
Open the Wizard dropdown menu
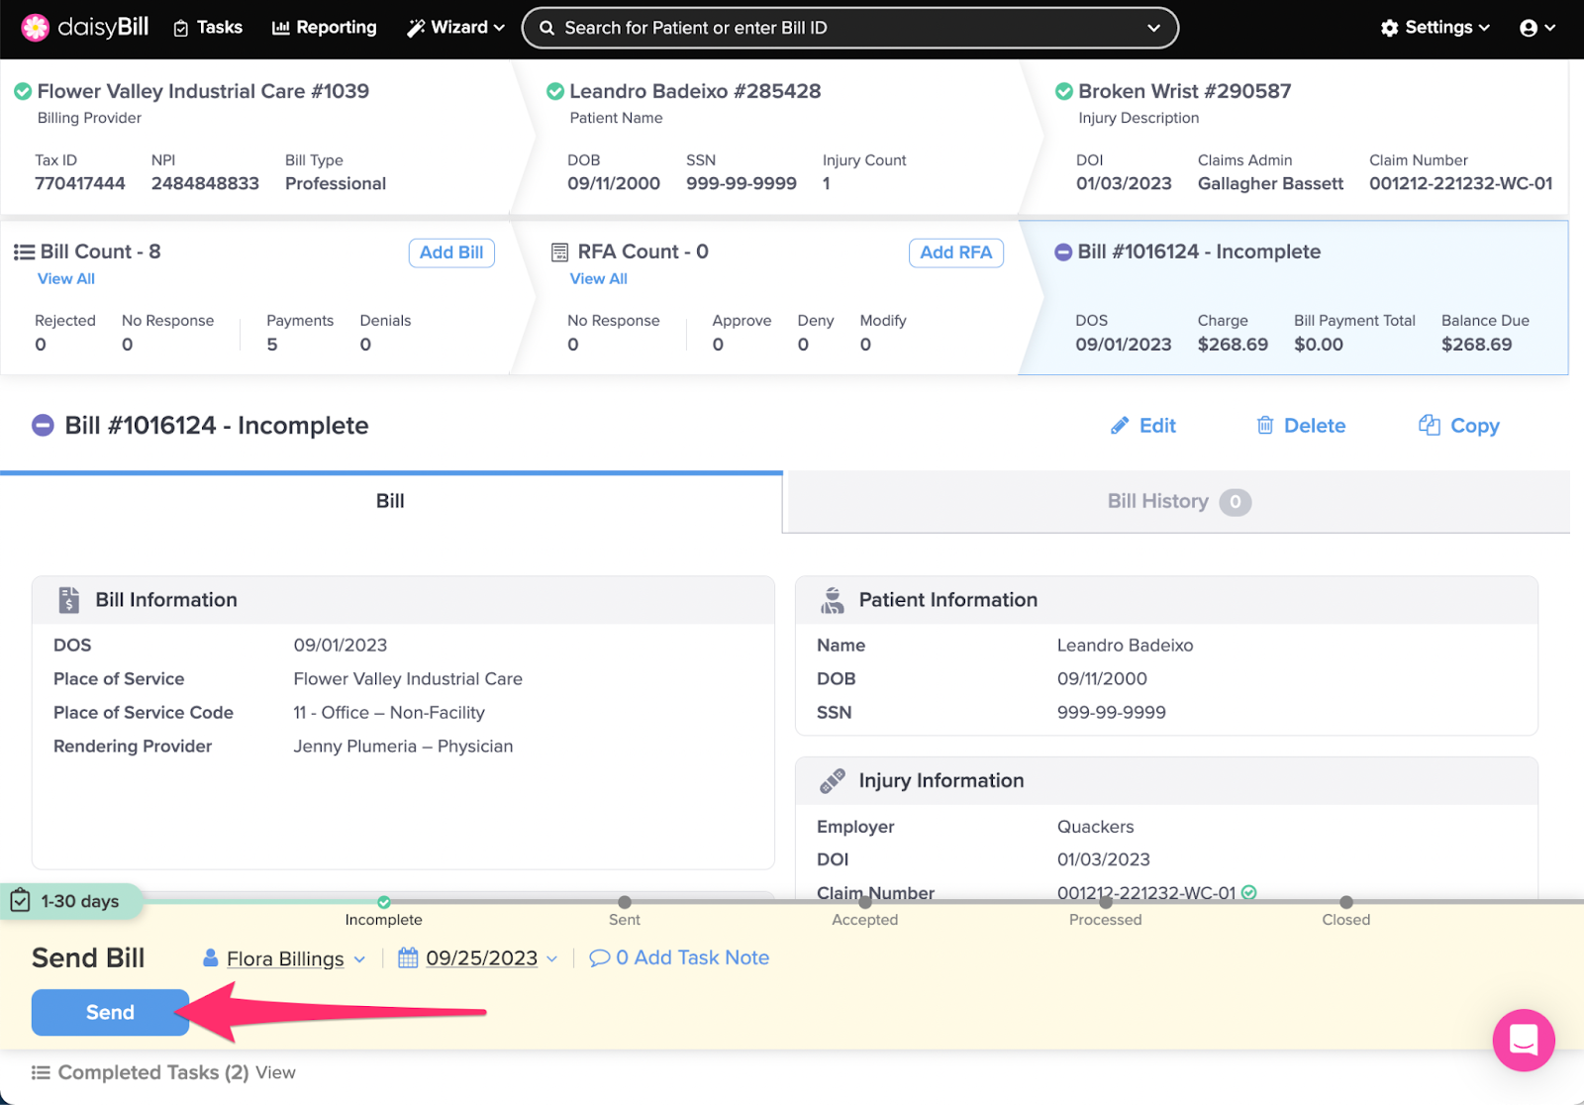(x=455, y=28)
